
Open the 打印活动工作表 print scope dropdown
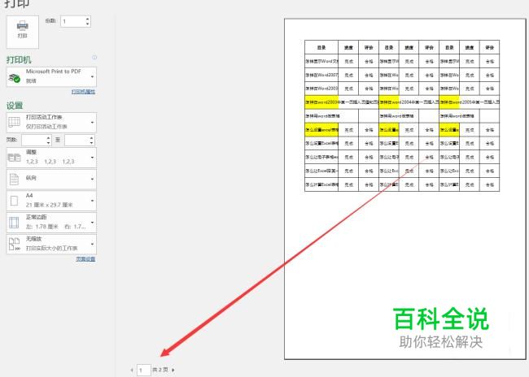tap(51, 123)
